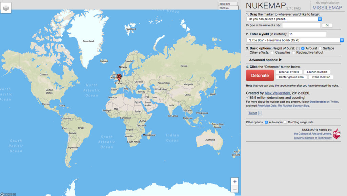347x196 pixels.
Task: Open Stevens Institute of Technology link
Action: pyautogui.click(x=313, y=138)
